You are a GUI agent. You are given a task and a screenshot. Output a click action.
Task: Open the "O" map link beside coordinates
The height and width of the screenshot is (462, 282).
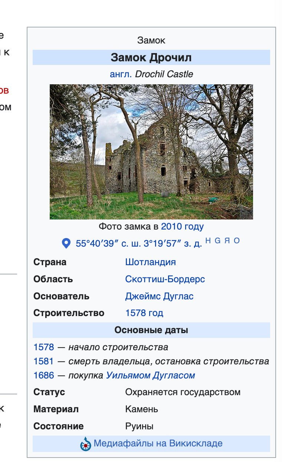pos(237,241)
